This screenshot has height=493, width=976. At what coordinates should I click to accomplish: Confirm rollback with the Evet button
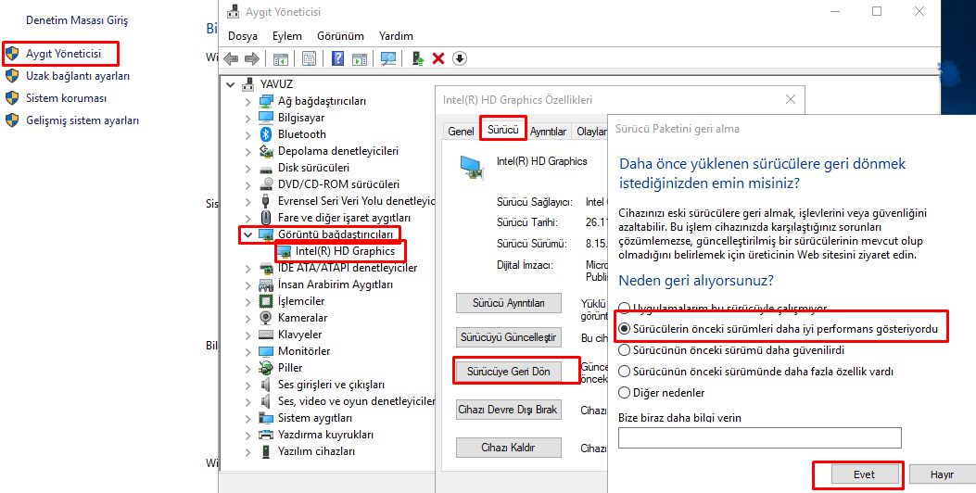pos(864,474)
